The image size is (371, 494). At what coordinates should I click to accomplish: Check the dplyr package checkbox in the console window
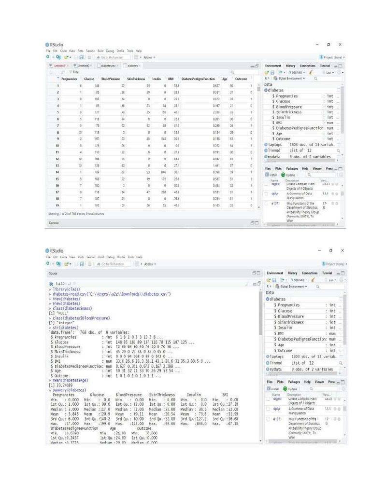pyautogui.click(x=267, y=409)
